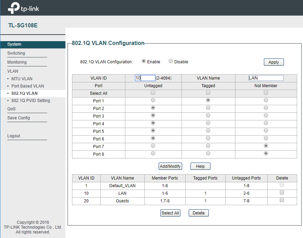Go to Port Based VLAN page
Image resolution: width=303 pixels, height=238 pixels.
click(x=28, y=86)
